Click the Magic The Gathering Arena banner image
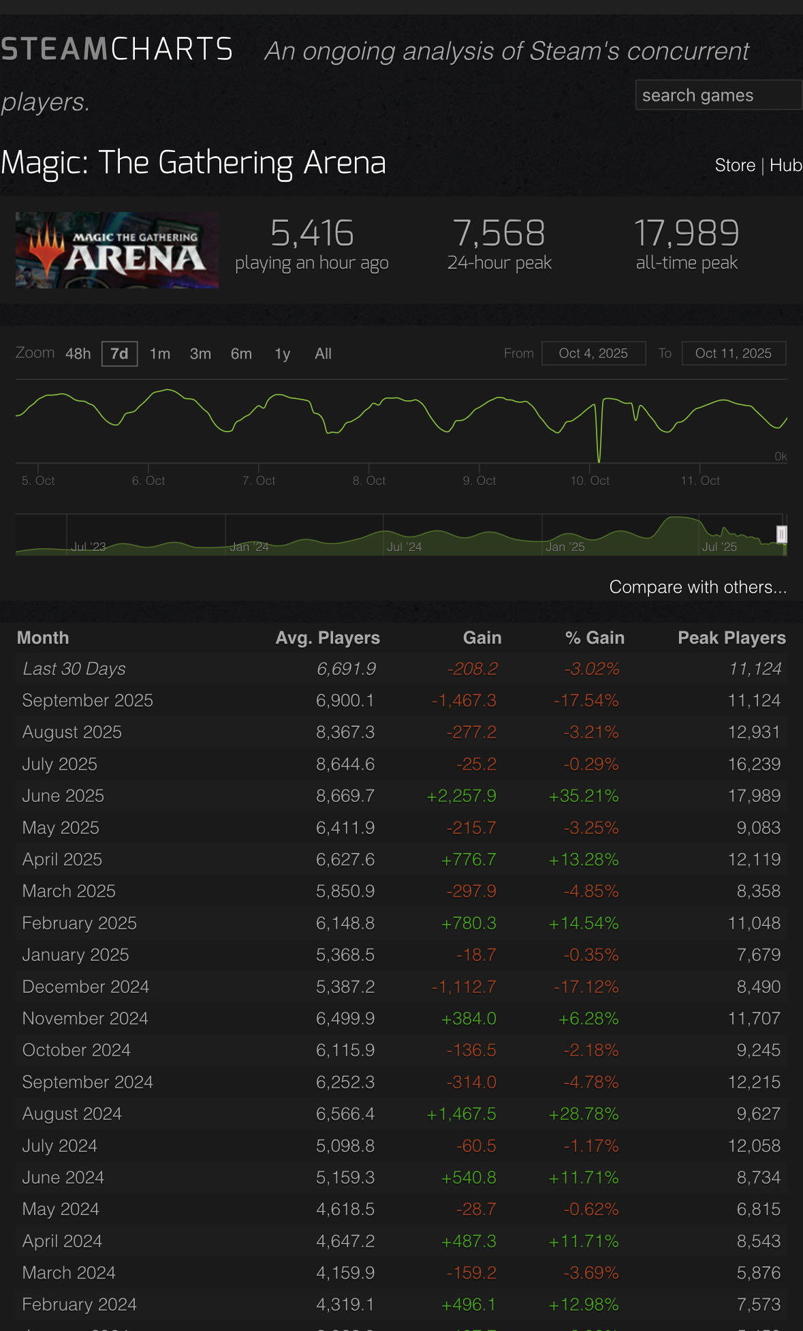Viewport: 803px width, 1331px height. point(117,250)
